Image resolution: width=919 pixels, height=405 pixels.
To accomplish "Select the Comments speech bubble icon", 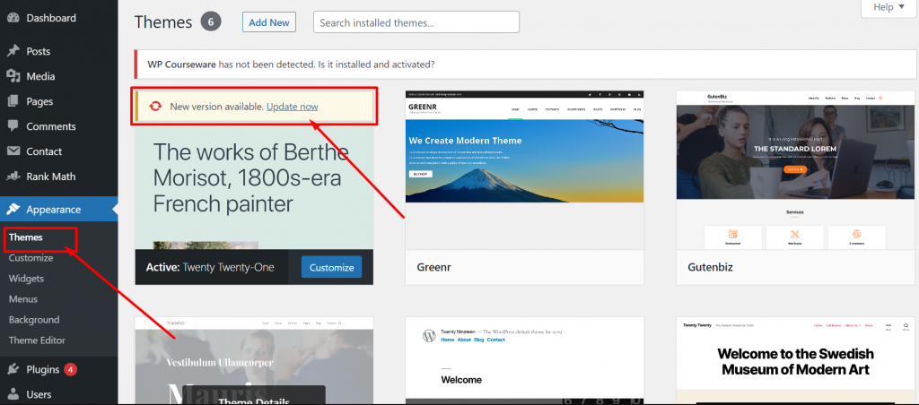I will pyautogui.click(x=13, y=127).
